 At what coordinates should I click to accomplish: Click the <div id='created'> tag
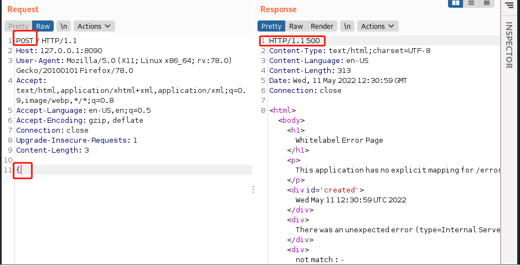point(325,190)
